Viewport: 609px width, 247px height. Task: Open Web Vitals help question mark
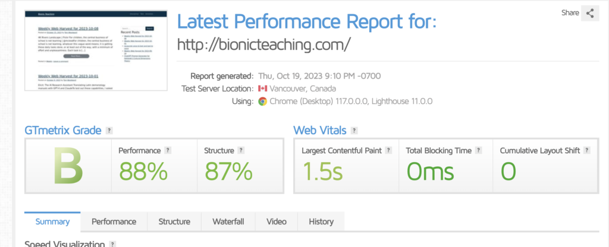(x=354, y=131)
